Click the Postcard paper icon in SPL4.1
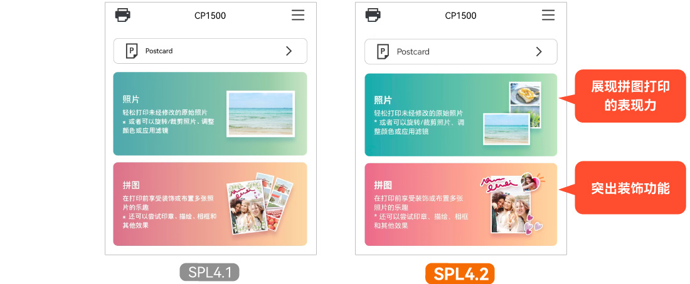 pos(132,51)
